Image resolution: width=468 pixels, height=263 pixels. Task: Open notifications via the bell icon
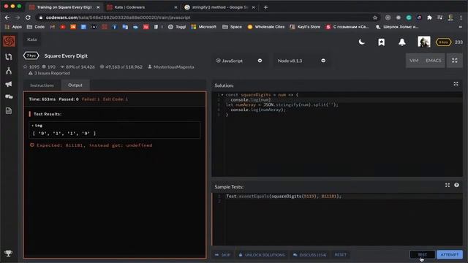[x=401, y=42]
